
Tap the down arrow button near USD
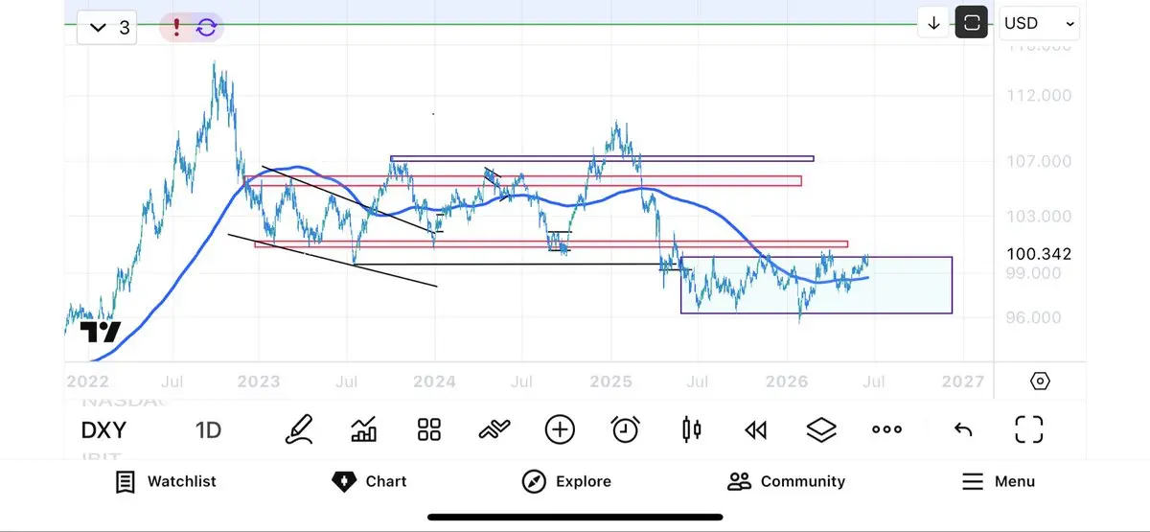pyautogui.click(x=932, y=24)
